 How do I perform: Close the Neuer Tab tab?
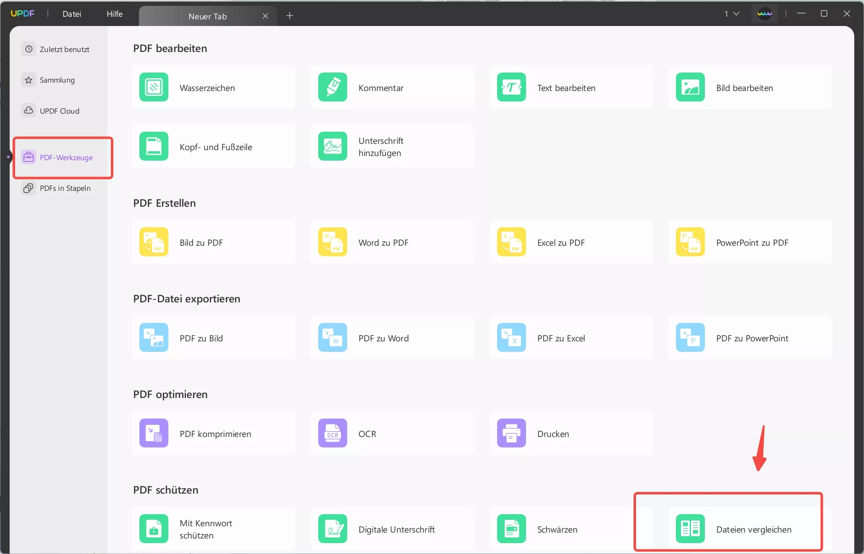(265, 16)
